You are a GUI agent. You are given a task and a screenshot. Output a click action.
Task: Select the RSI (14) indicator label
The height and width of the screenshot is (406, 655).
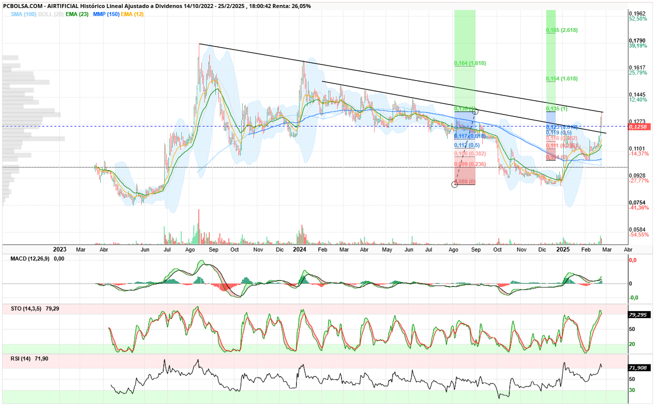[22, 358]
